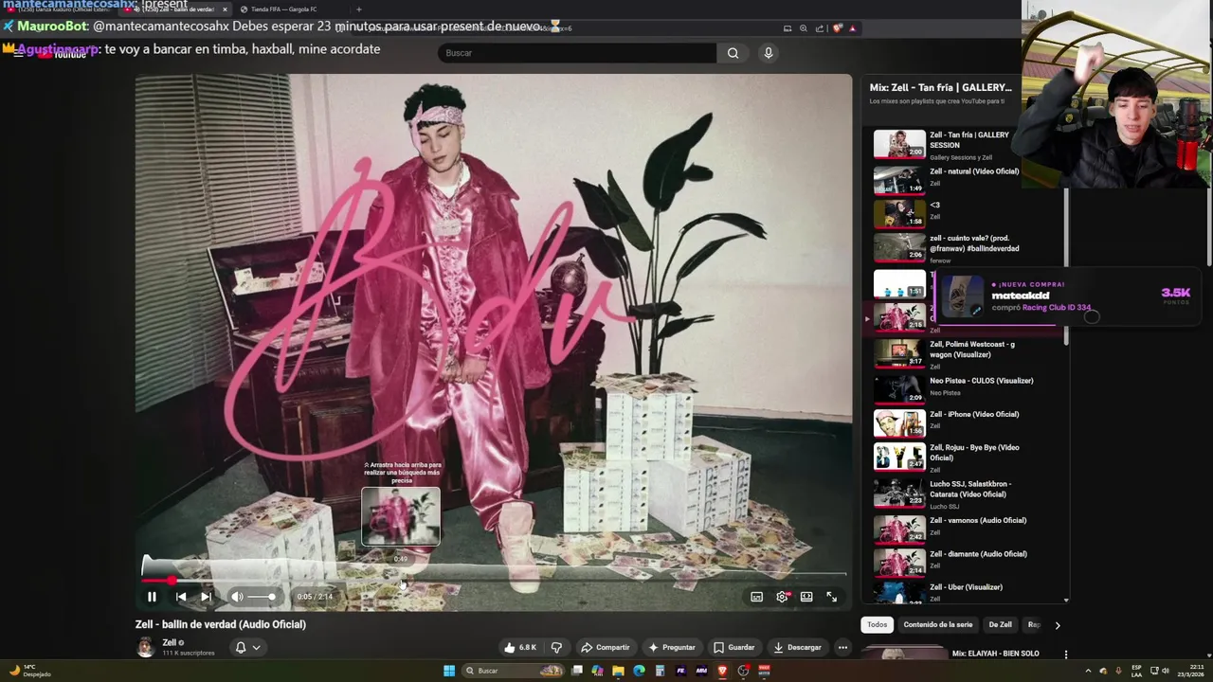Screen dimensions: 1213x682
Task: Seek on the red video progress bar
Action: pos(493,579)
